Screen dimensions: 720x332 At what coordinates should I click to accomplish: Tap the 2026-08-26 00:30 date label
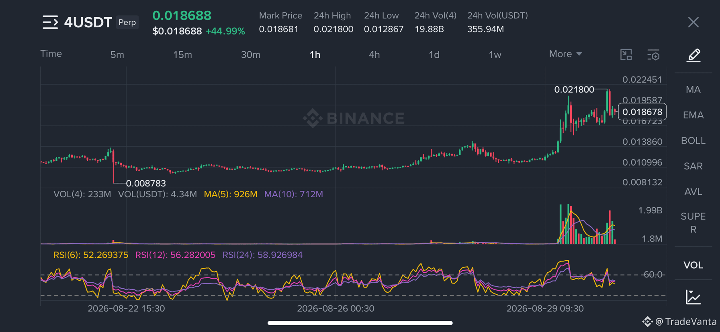335,308
